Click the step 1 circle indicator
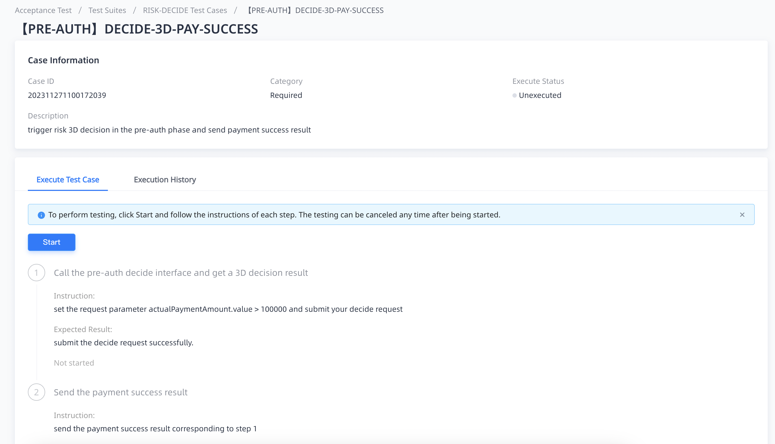This screenshot has width=775, height=444. (x=36, y=273)
